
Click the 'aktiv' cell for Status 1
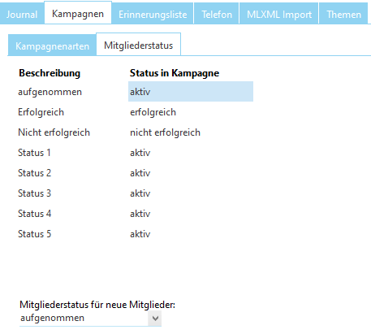140,153
